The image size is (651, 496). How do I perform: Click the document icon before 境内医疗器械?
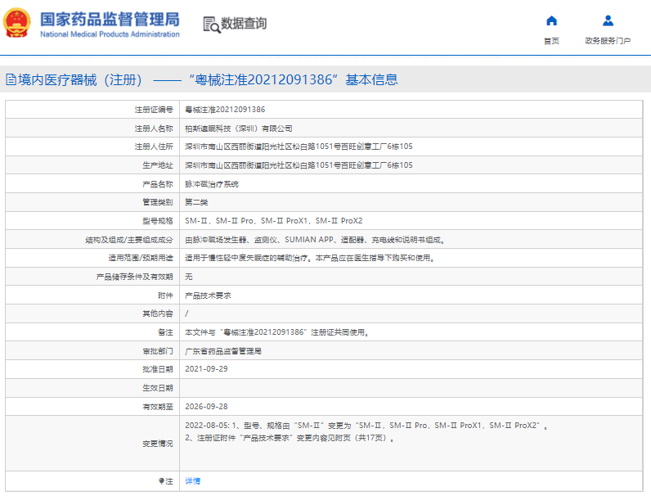coord(11,79)
